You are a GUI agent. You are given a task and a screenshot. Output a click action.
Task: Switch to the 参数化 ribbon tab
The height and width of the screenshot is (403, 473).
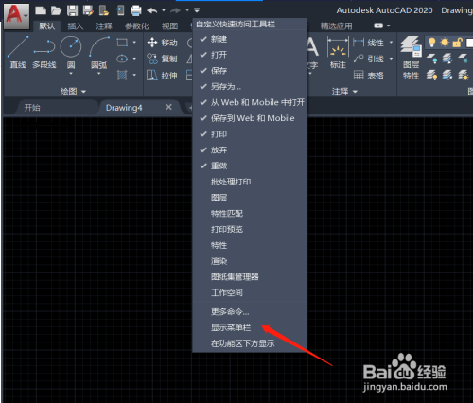(x=136, y=26)
